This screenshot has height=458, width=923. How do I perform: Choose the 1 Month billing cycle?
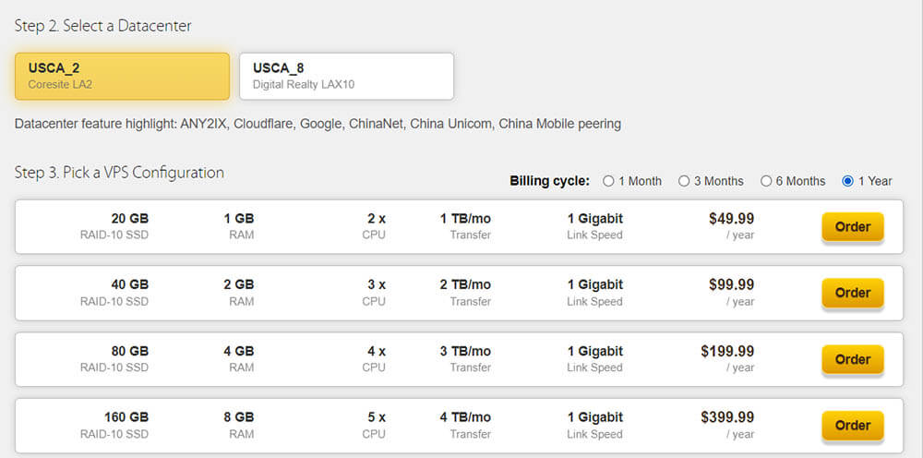click(609, 181)
